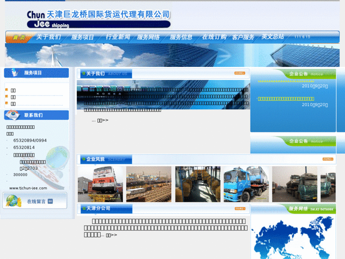The height and width of the screenshot is (259, 345).
Task: Open thumbnail of green trucks in convoy
Action: [295, 184]
